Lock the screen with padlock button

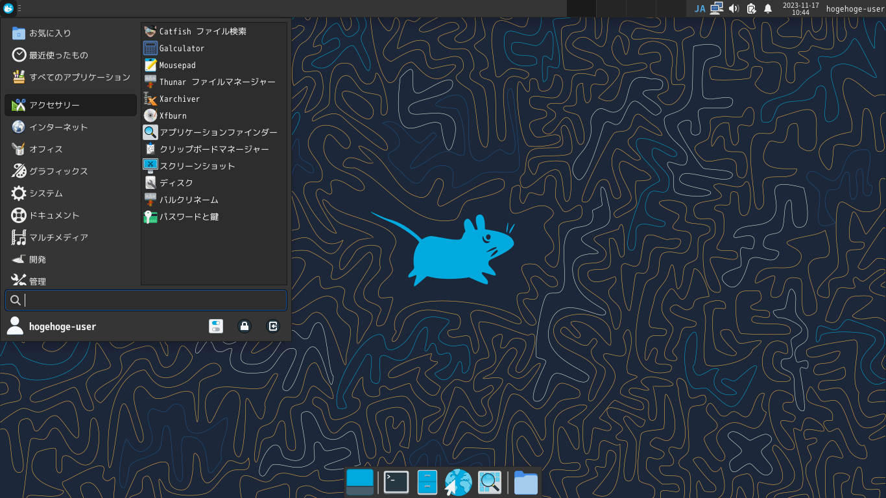[x=245, y=326]
